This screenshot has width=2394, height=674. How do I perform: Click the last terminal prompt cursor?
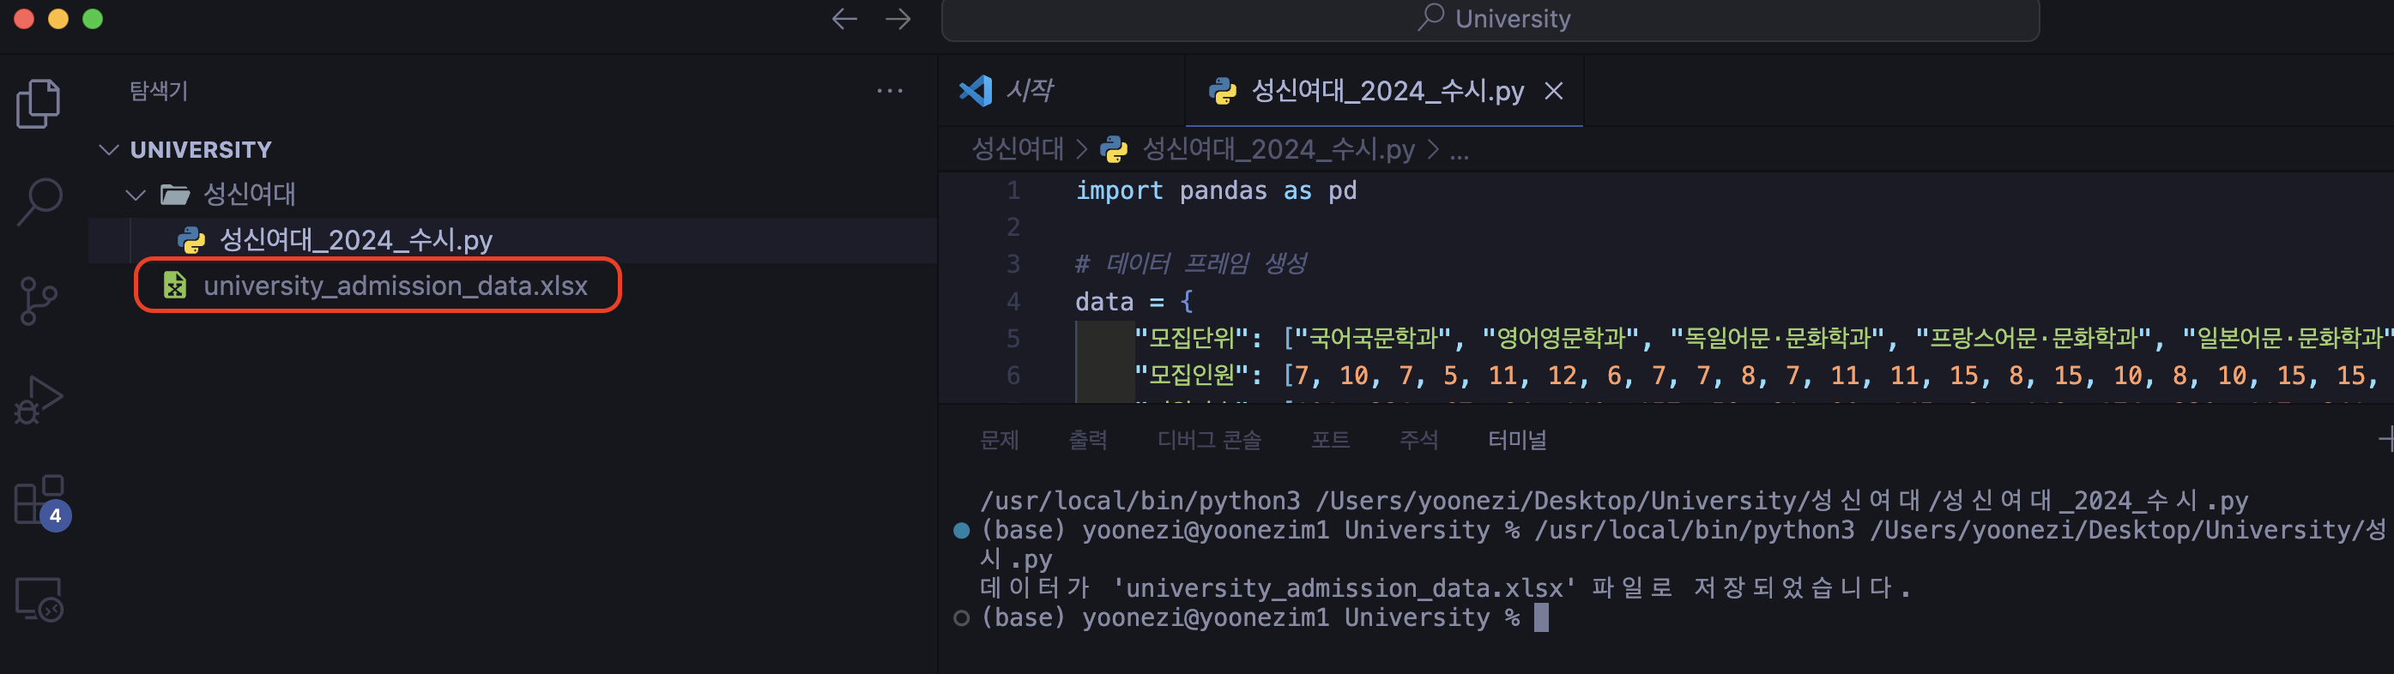[x=1541, y=617]
